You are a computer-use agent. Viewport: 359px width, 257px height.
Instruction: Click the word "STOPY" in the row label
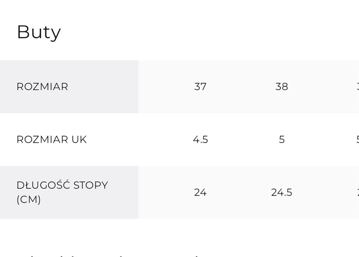[x=91, y=185]
